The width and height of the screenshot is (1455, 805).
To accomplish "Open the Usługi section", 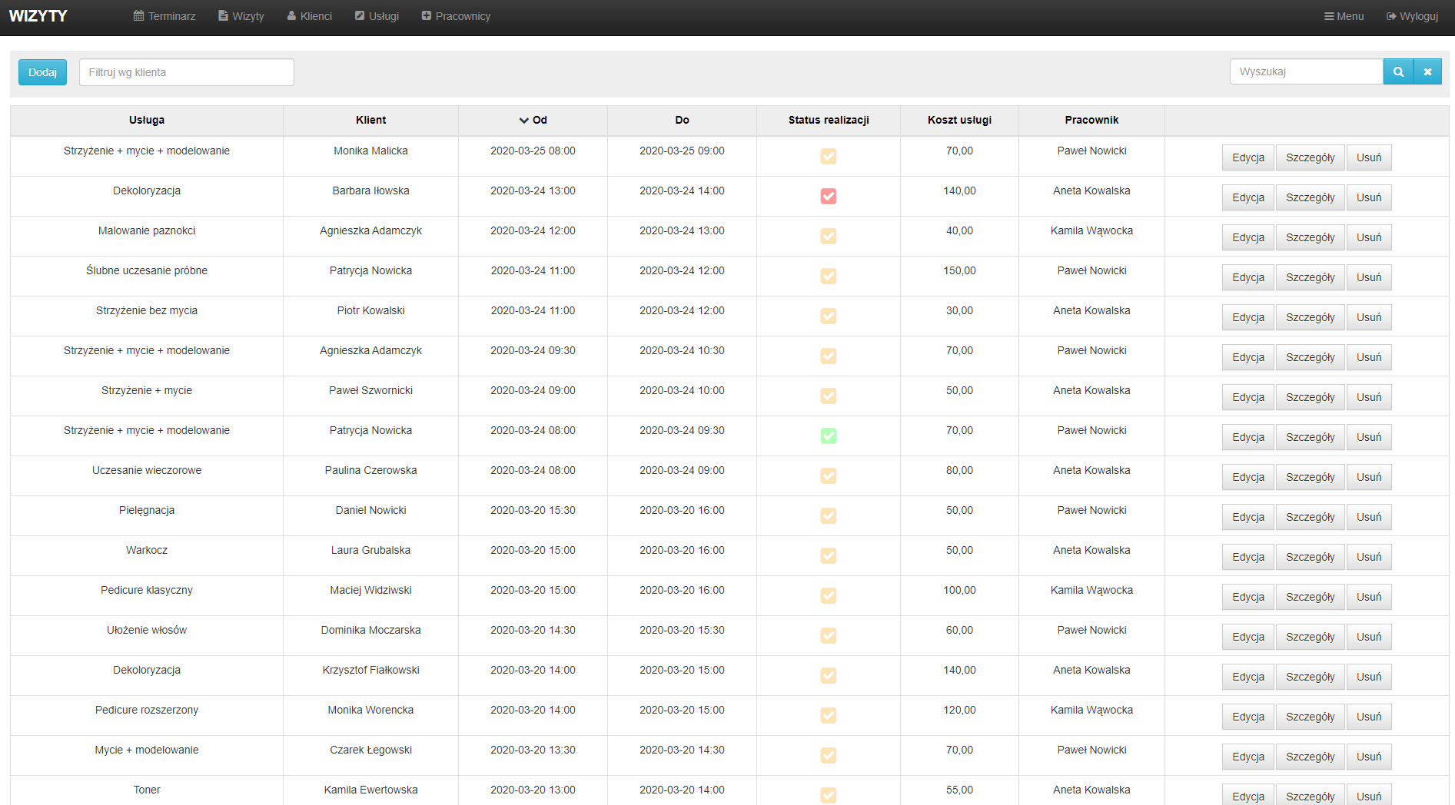I will point(377,16).
